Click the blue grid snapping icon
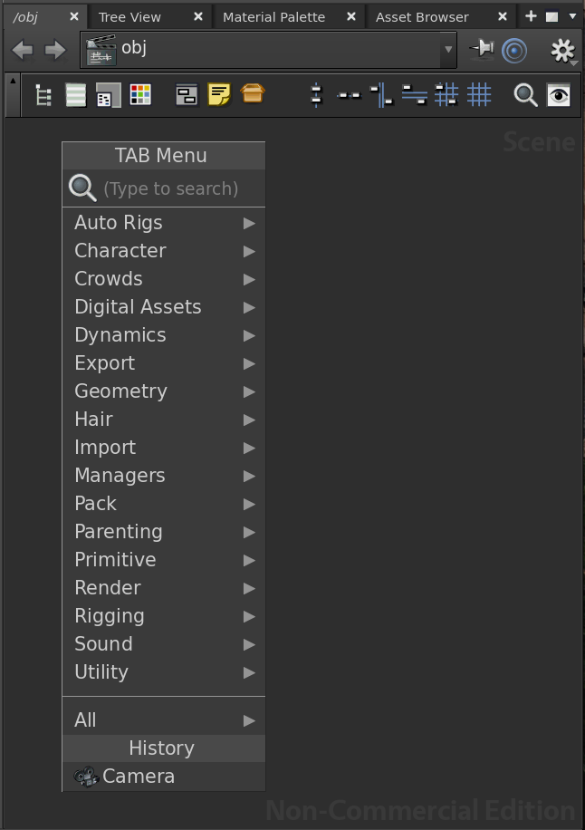 click(479, 94)
